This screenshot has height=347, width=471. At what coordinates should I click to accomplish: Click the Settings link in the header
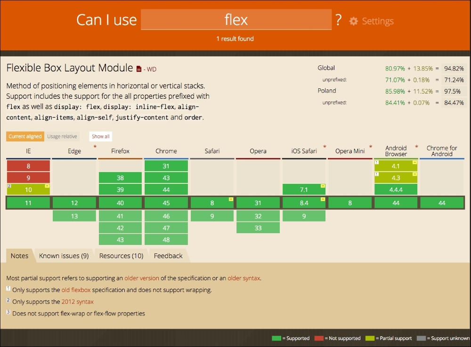[x=378, y=21]
